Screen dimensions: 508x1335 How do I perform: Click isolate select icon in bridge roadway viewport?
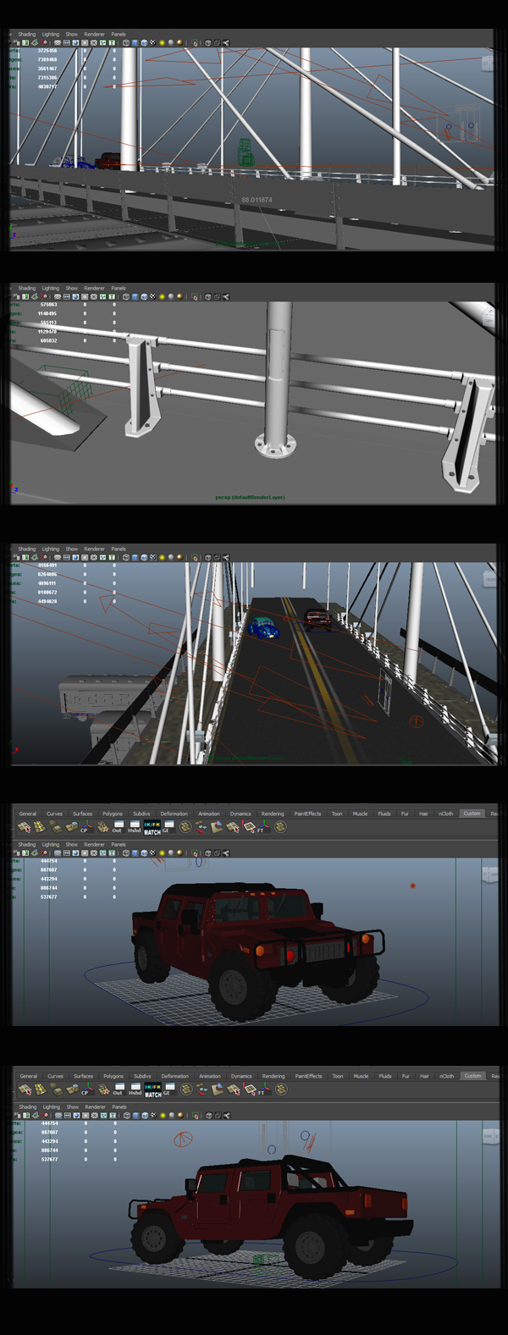pos(195,557)
